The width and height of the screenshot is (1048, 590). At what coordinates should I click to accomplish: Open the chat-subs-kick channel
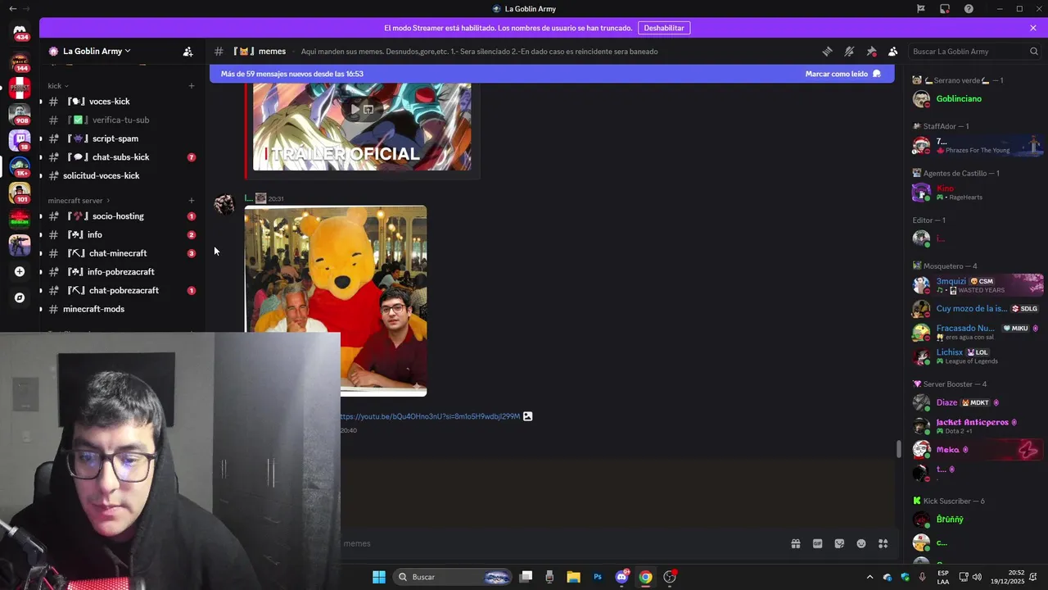[120, 157]
